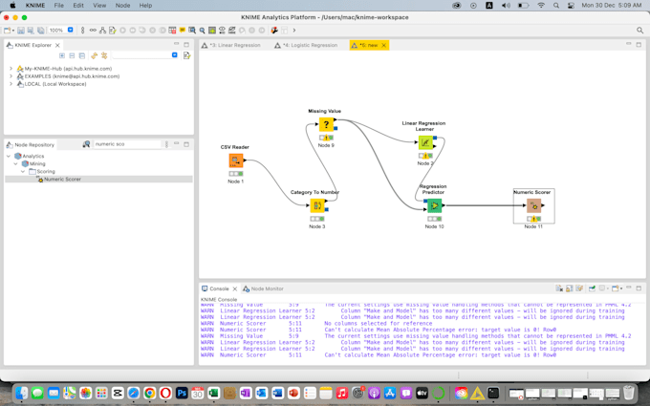Open Excel from the Dock

pyautogui.click(x=213, y=393)
